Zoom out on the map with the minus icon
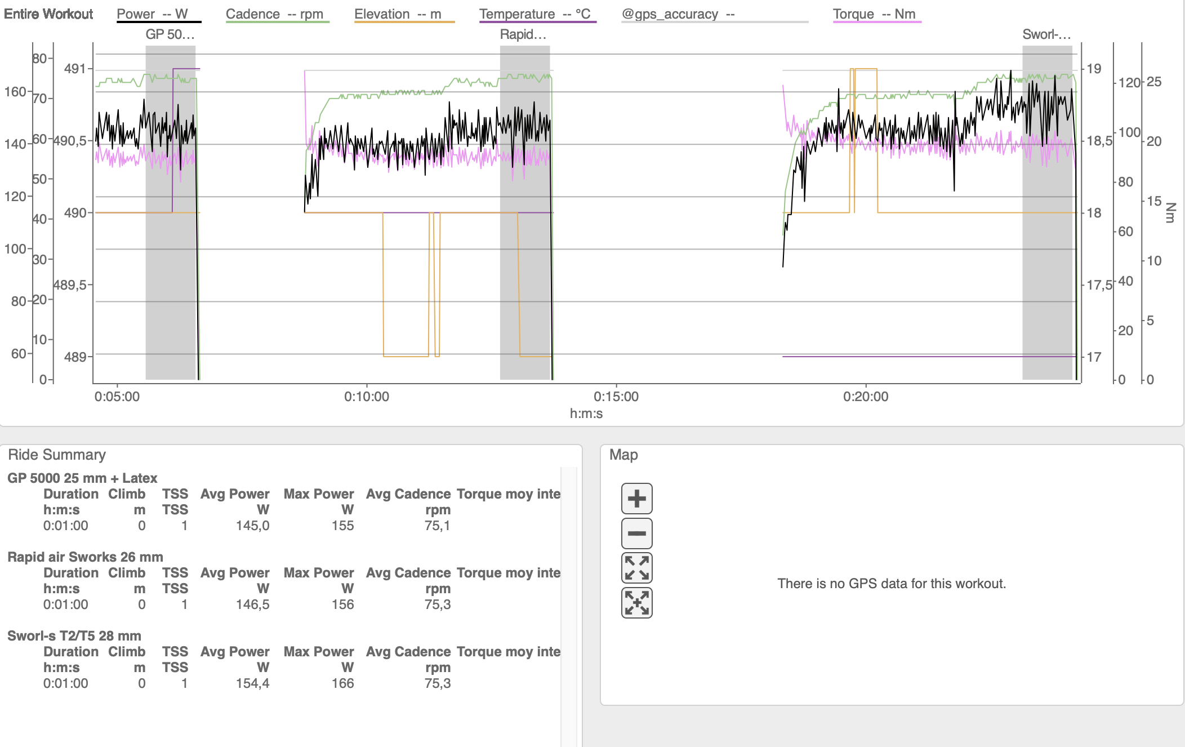 [x=636, y=533]
